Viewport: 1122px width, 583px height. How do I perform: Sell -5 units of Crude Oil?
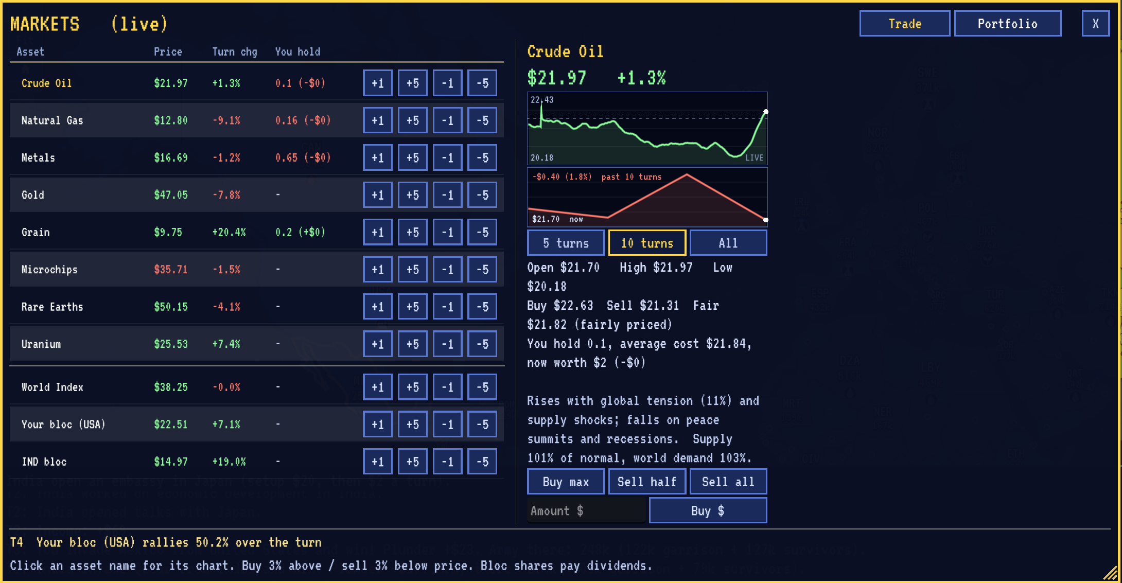(482, 83)
